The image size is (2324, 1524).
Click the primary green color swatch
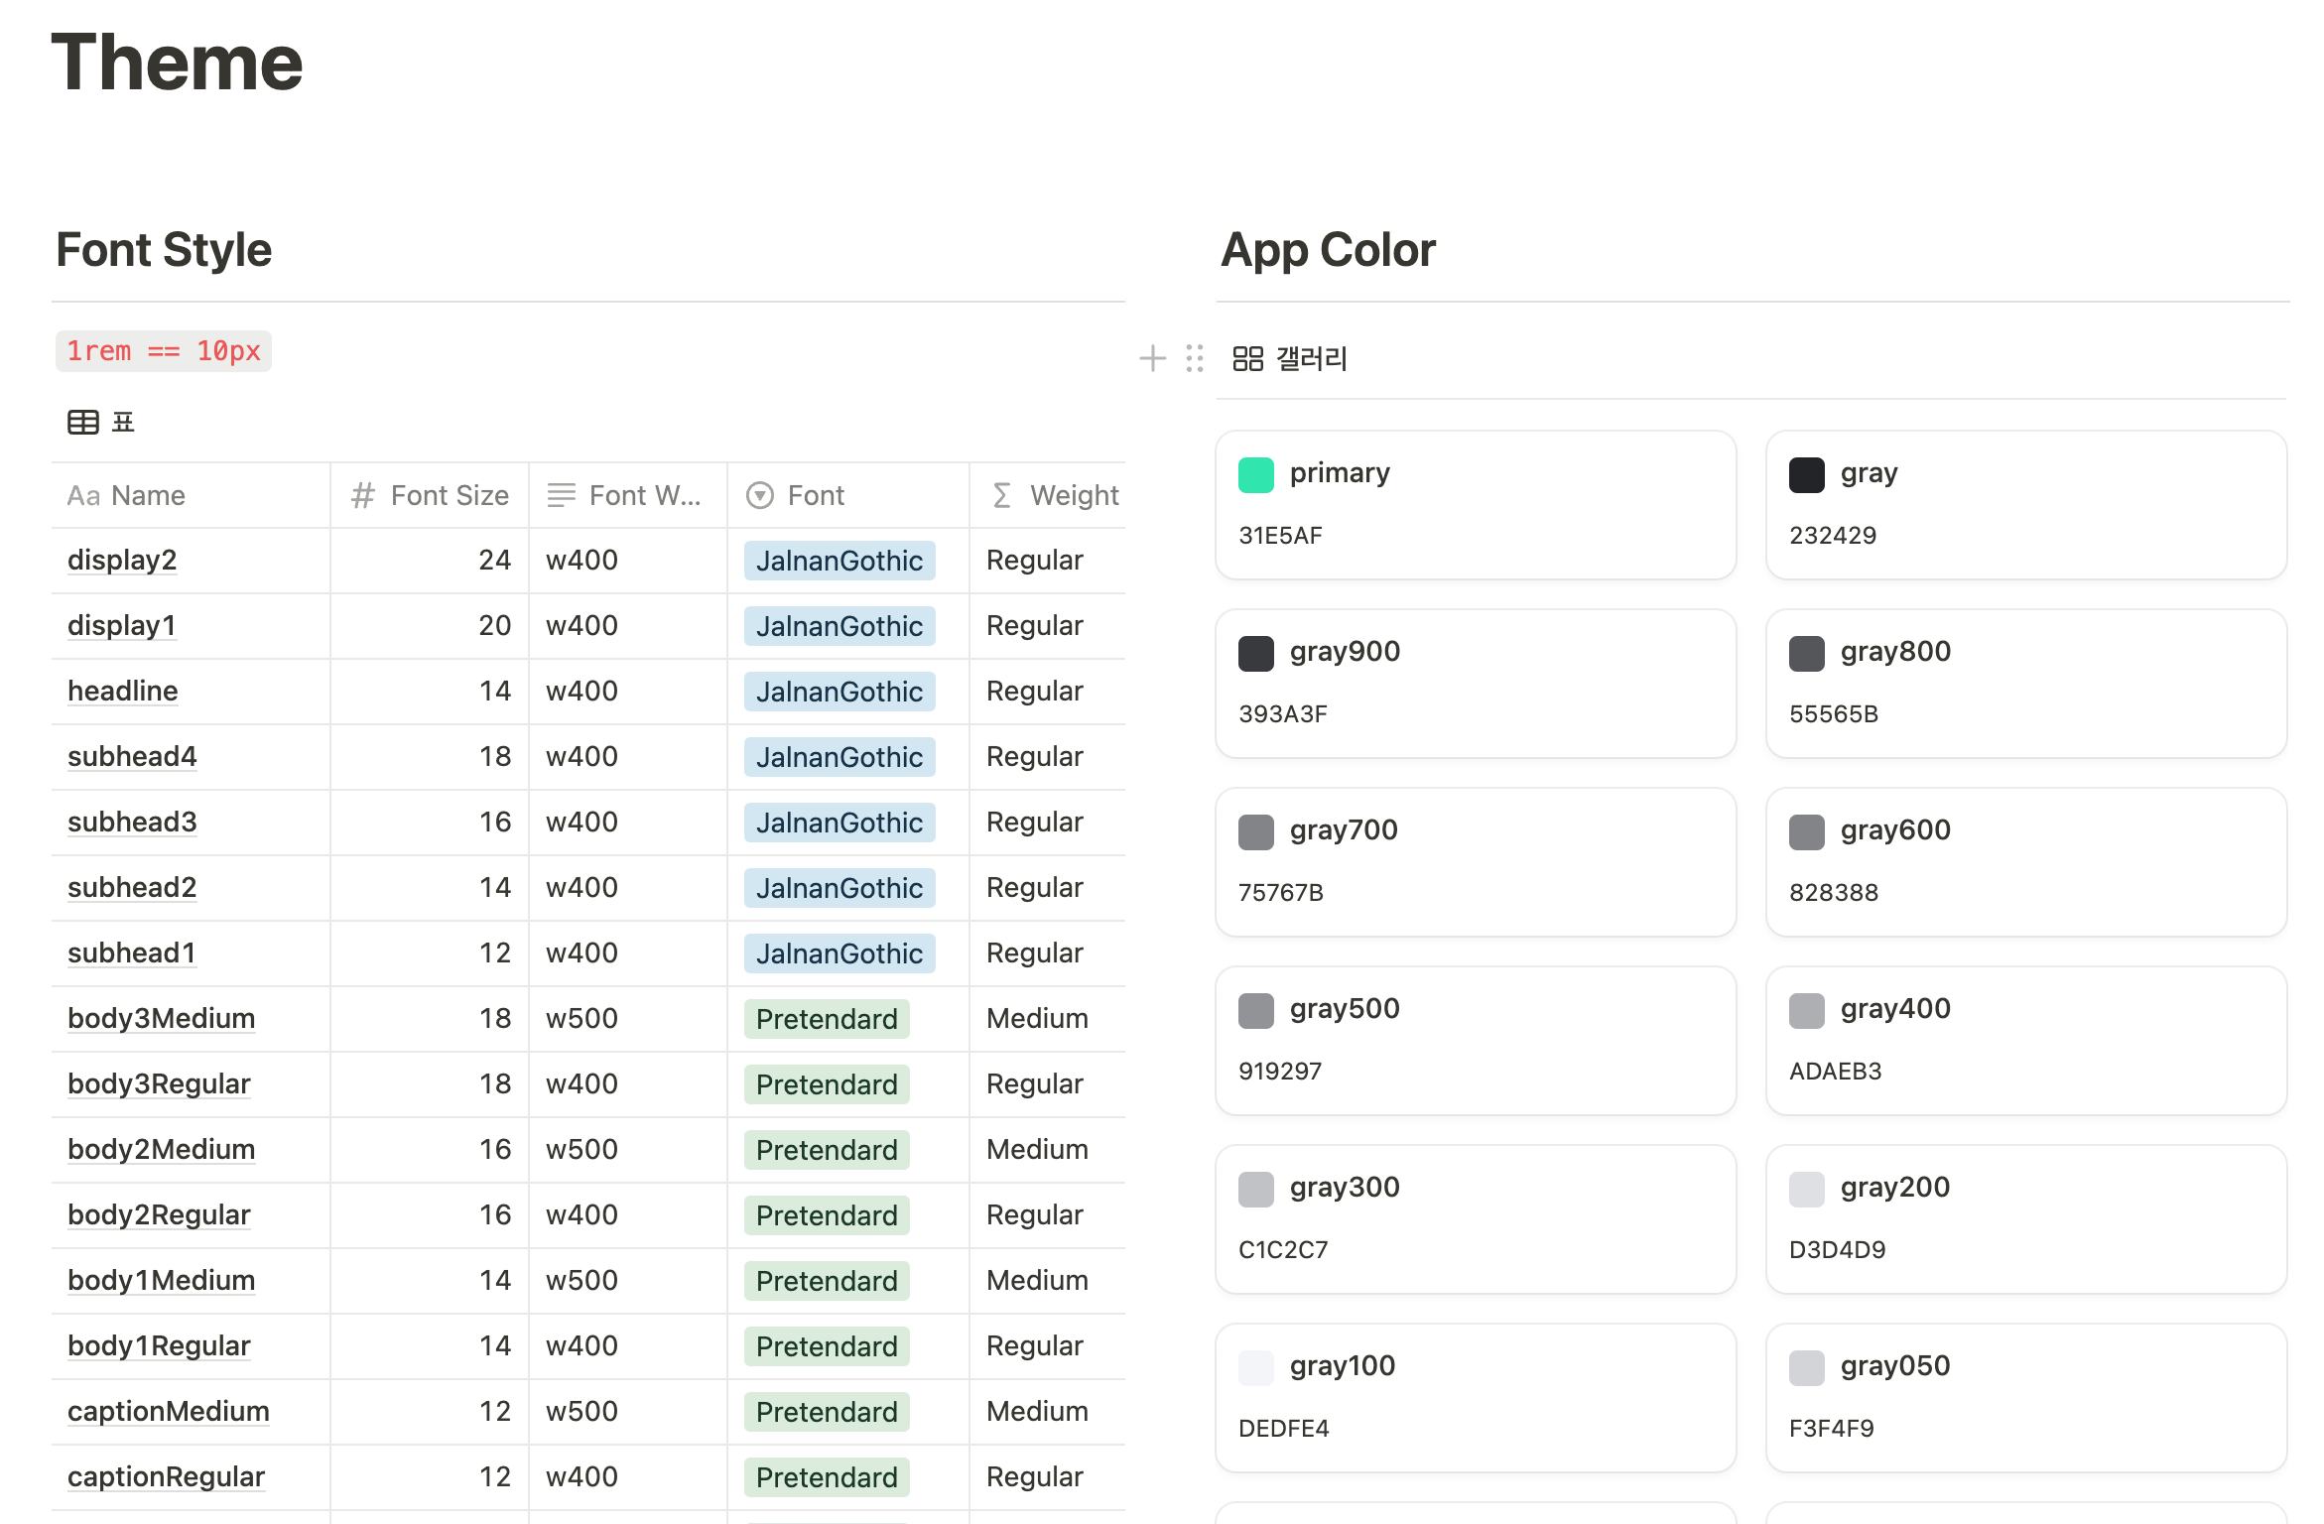pos(1256,475)
